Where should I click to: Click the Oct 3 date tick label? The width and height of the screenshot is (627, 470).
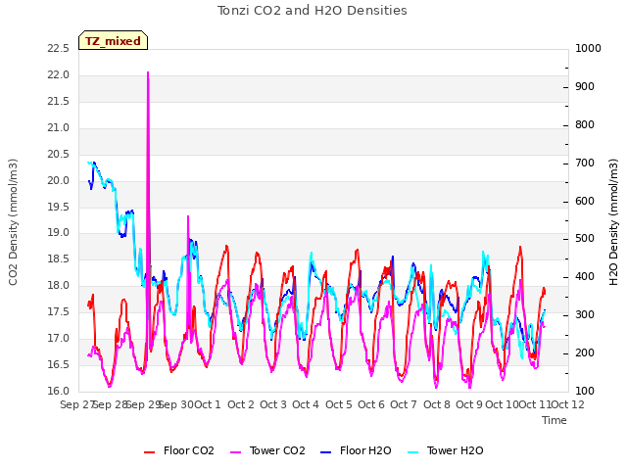click(x=273, y=404)
